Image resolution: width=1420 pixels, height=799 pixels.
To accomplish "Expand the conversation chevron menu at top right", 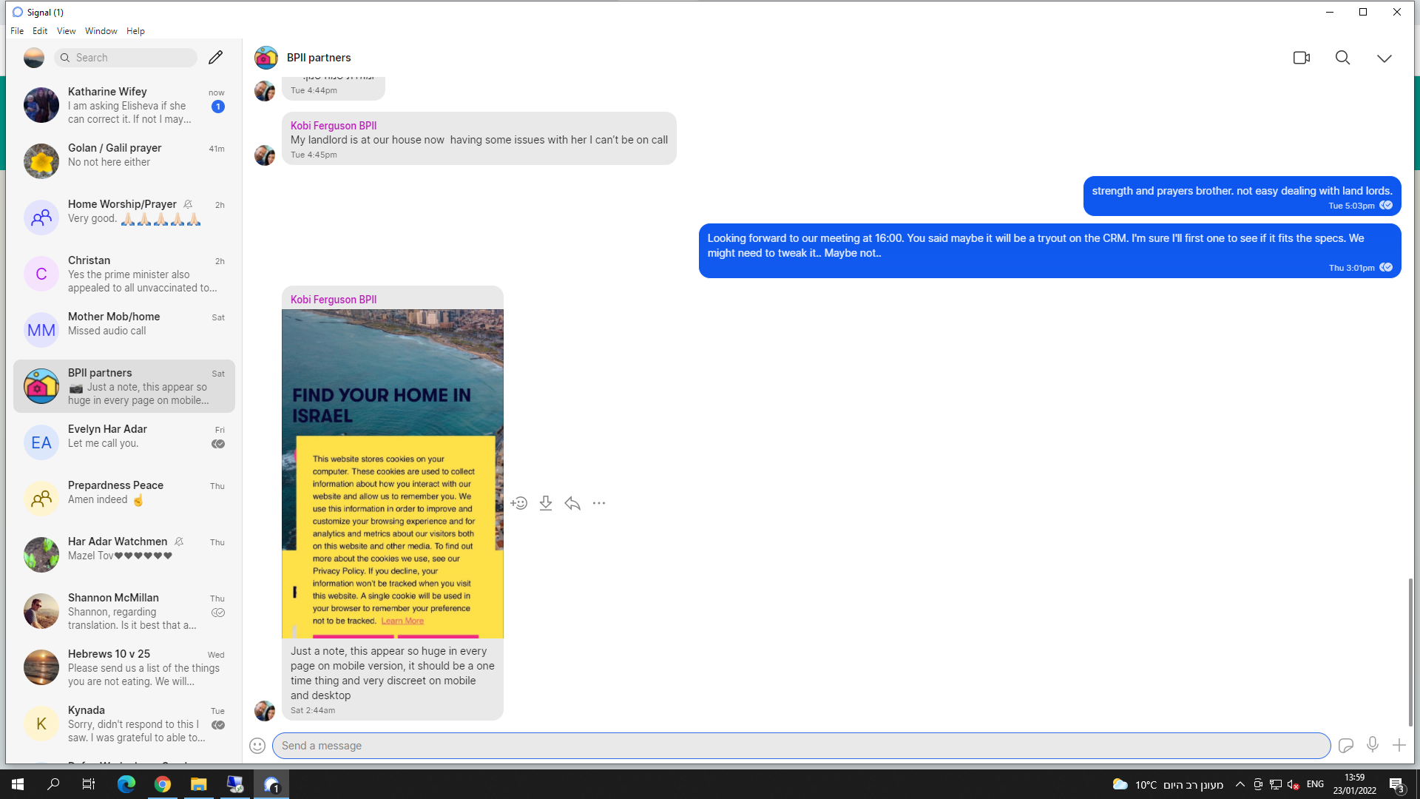I will pyautogui.click(x=1384, y=58).
